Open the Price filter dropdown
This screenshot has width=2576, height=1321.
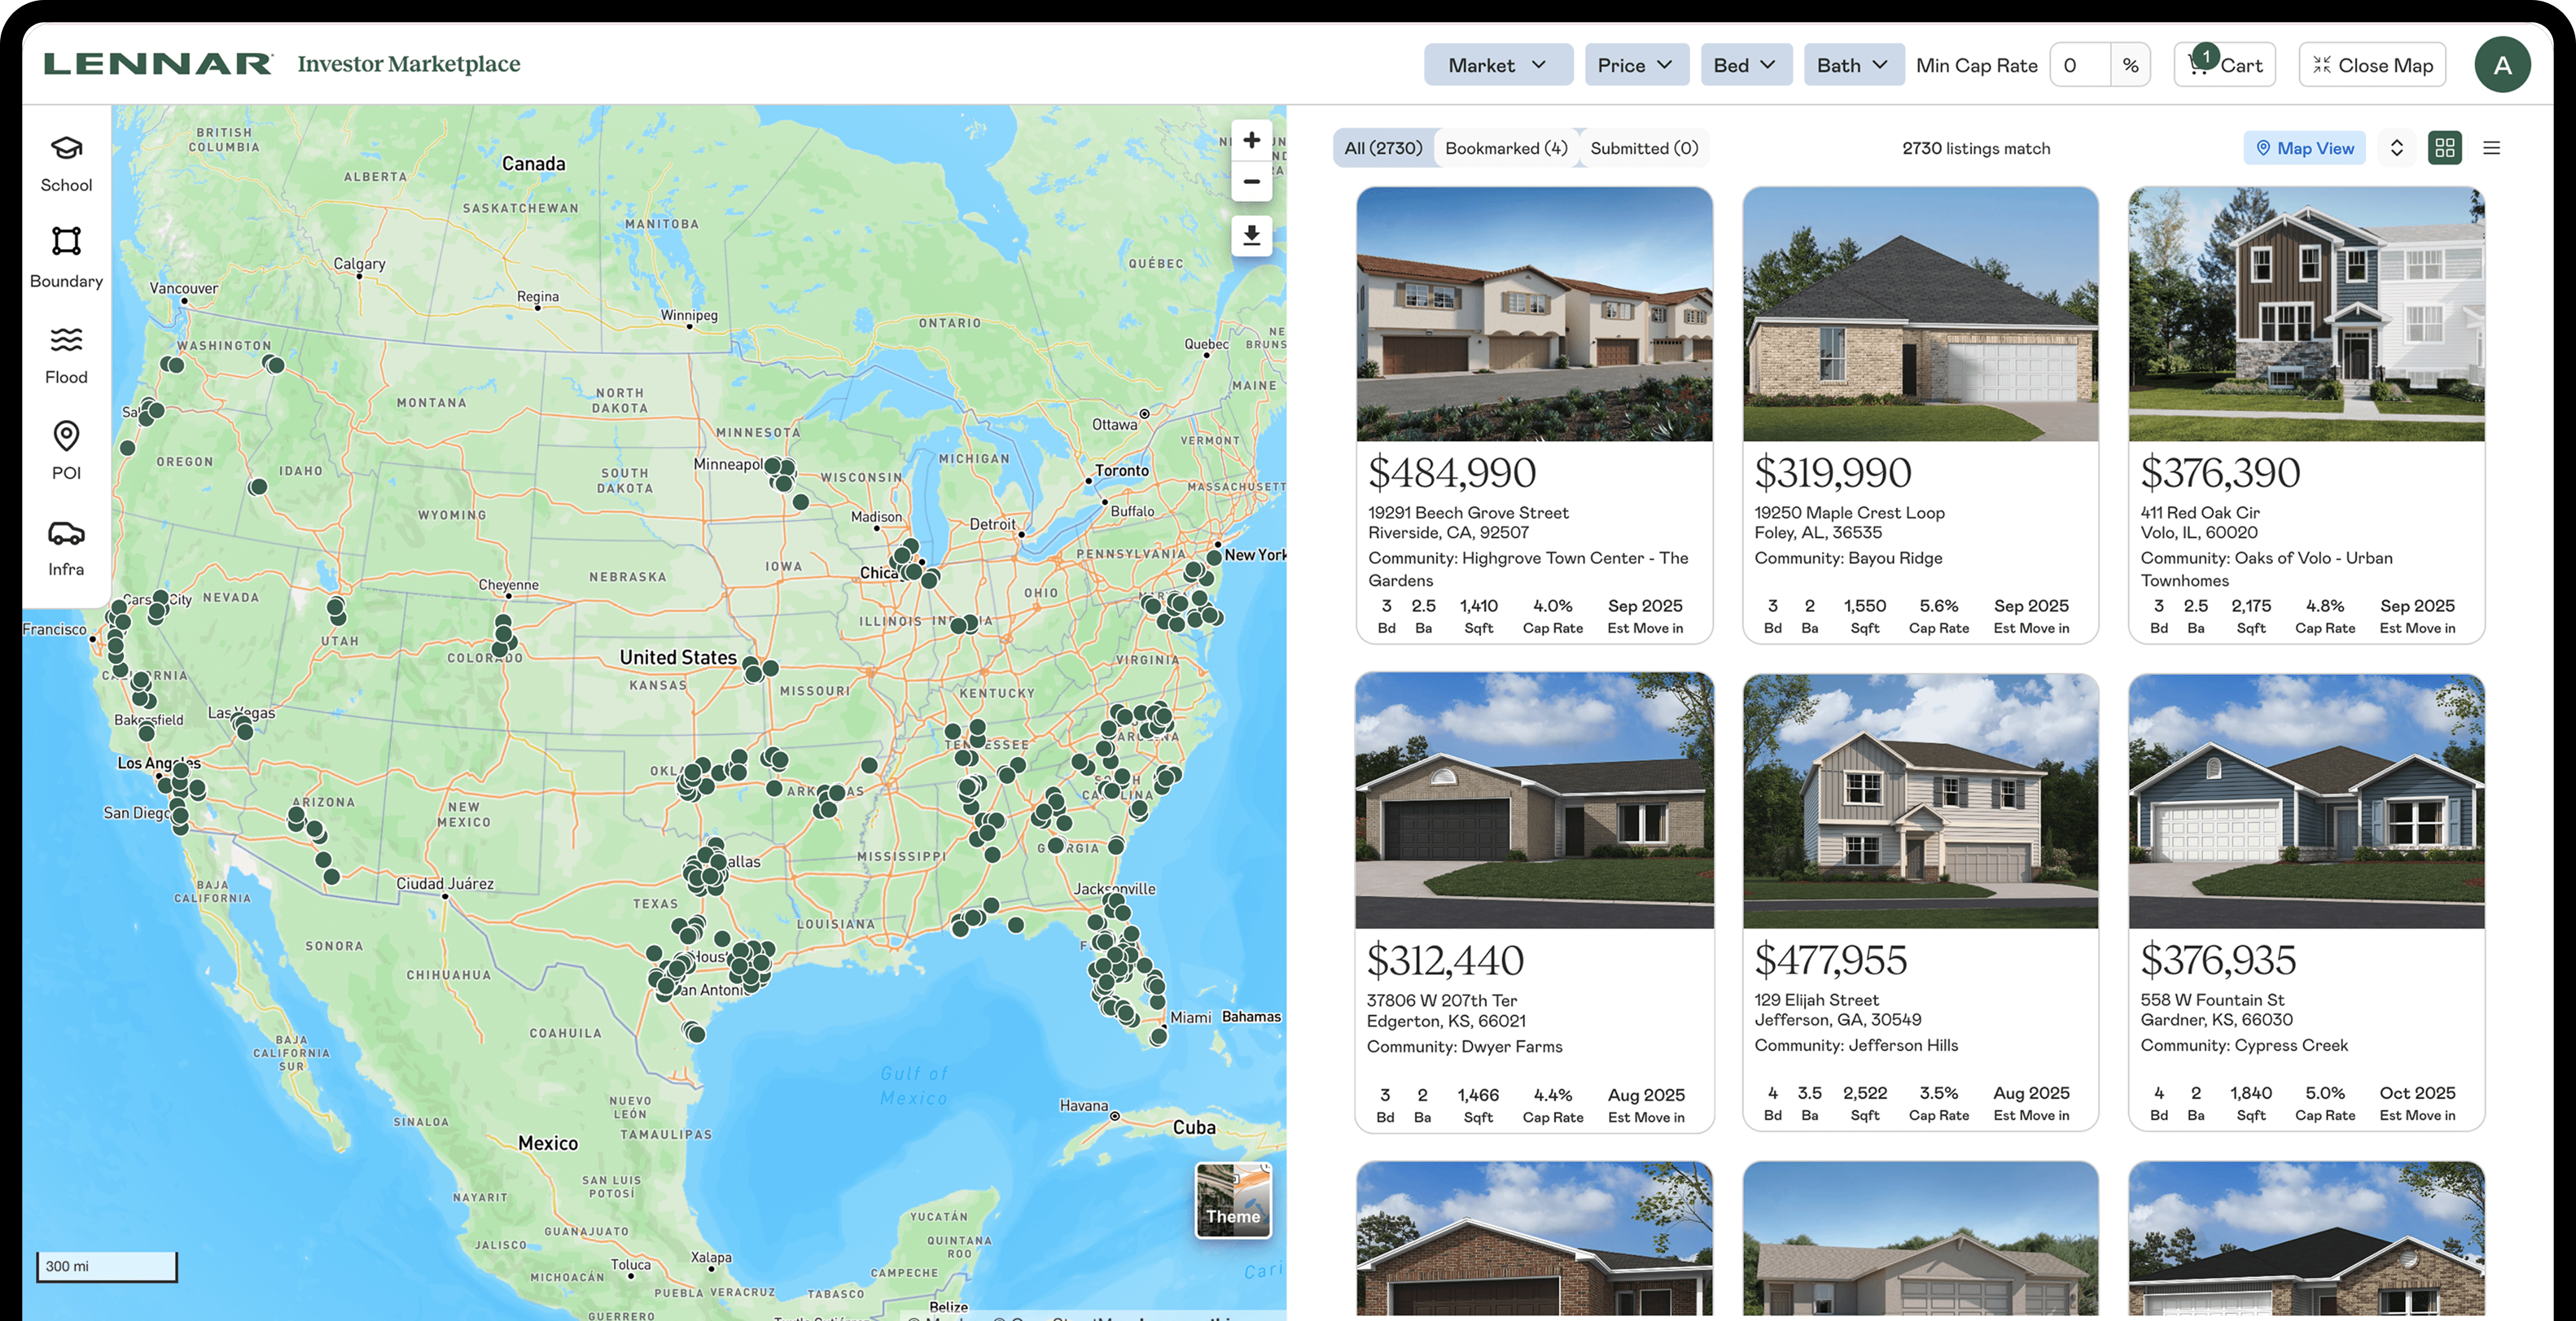click(x=1636, y=65)
